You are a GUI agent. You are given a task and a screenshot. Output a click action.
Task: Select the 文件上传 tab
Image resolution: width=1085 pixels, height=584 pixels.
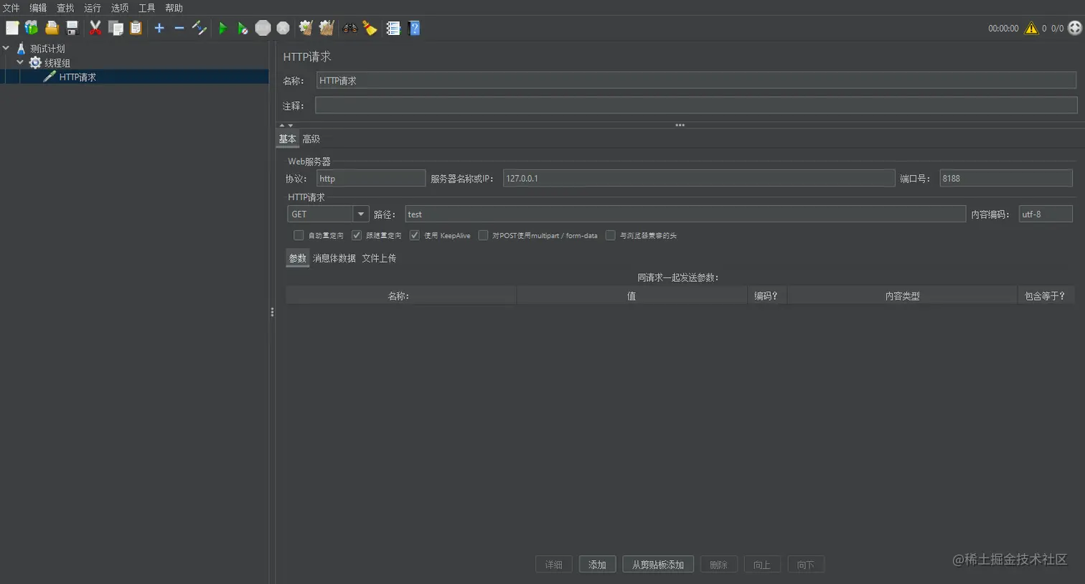379,258
